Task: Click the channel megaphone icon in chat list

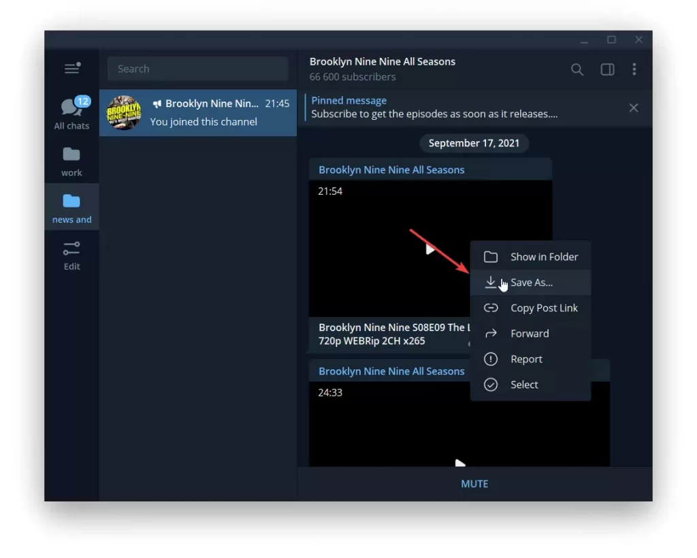Action: [x=157, y=104]
